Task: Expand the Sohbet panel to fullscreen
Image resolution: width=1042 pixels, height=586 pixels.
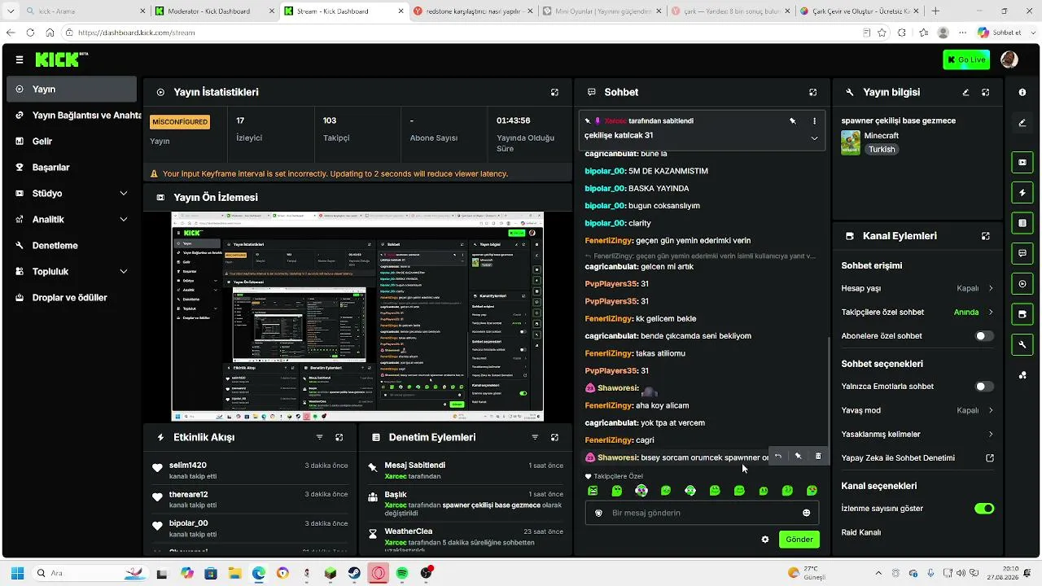Action: pos(812,93)
